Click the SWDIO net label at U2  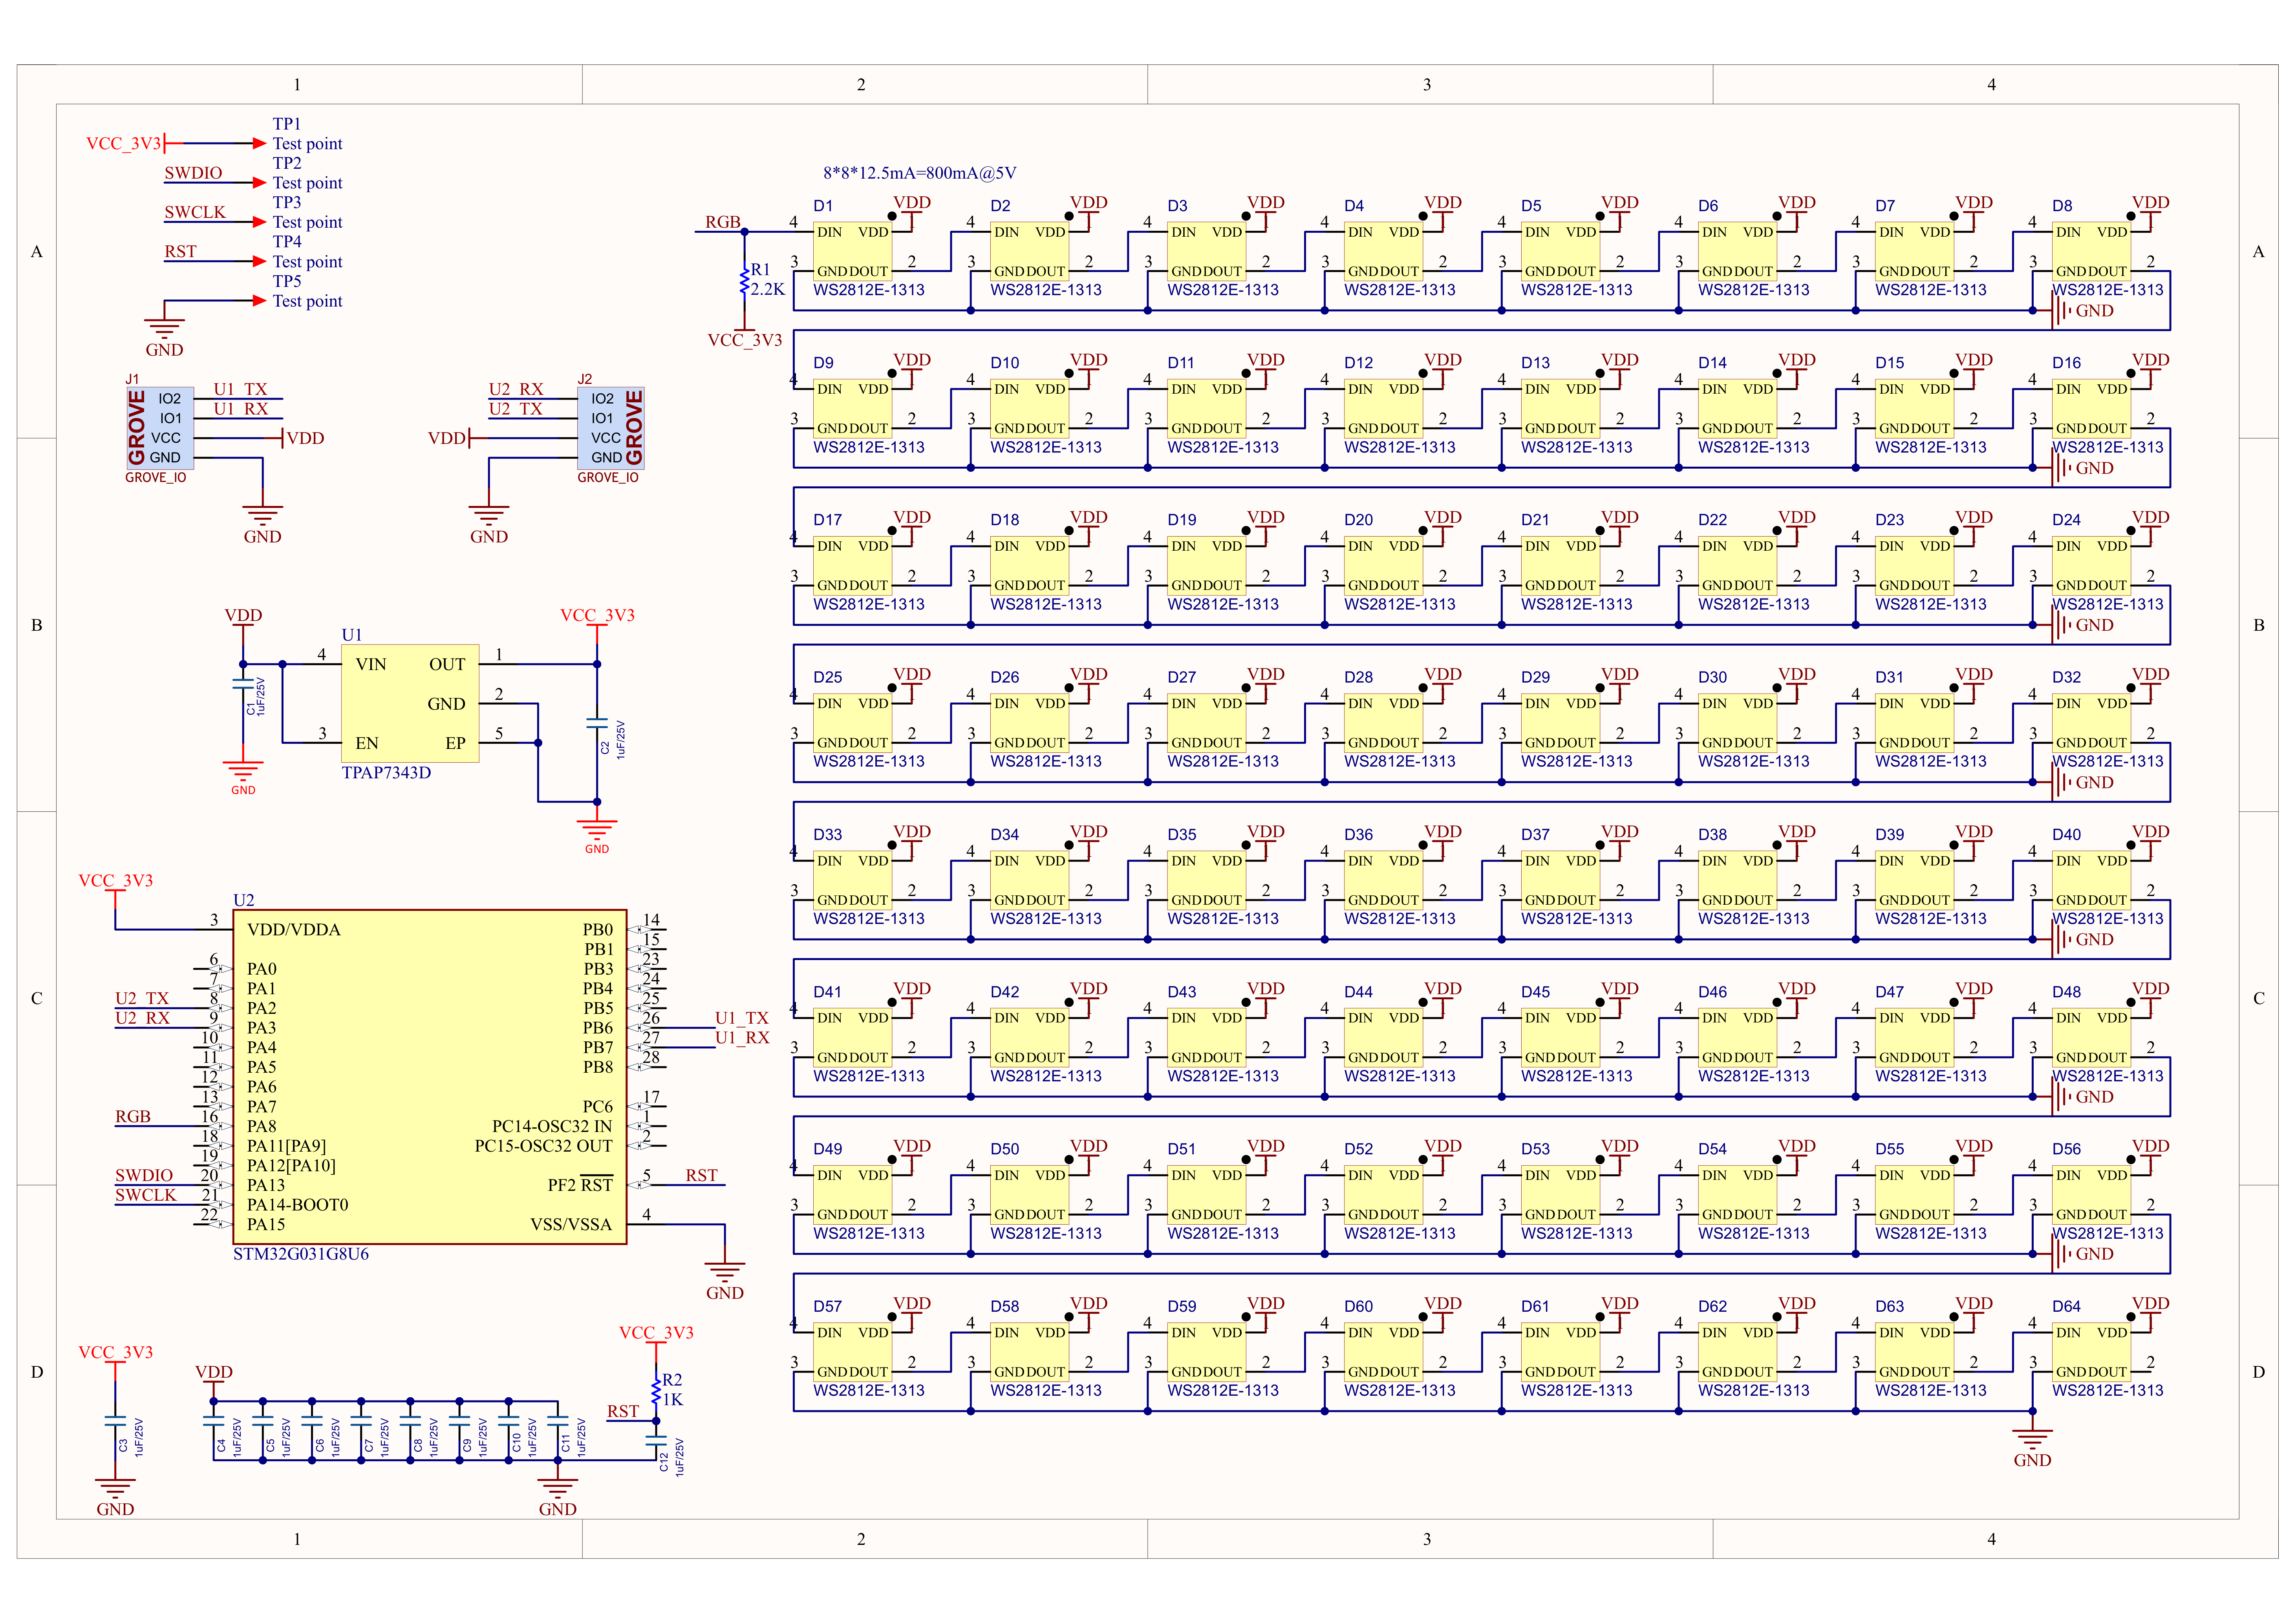[x=144, y=1175]
